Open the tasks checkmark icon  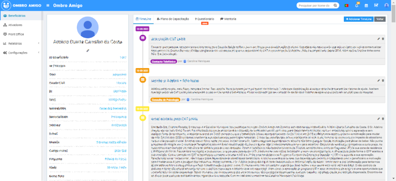coord(376,5)
